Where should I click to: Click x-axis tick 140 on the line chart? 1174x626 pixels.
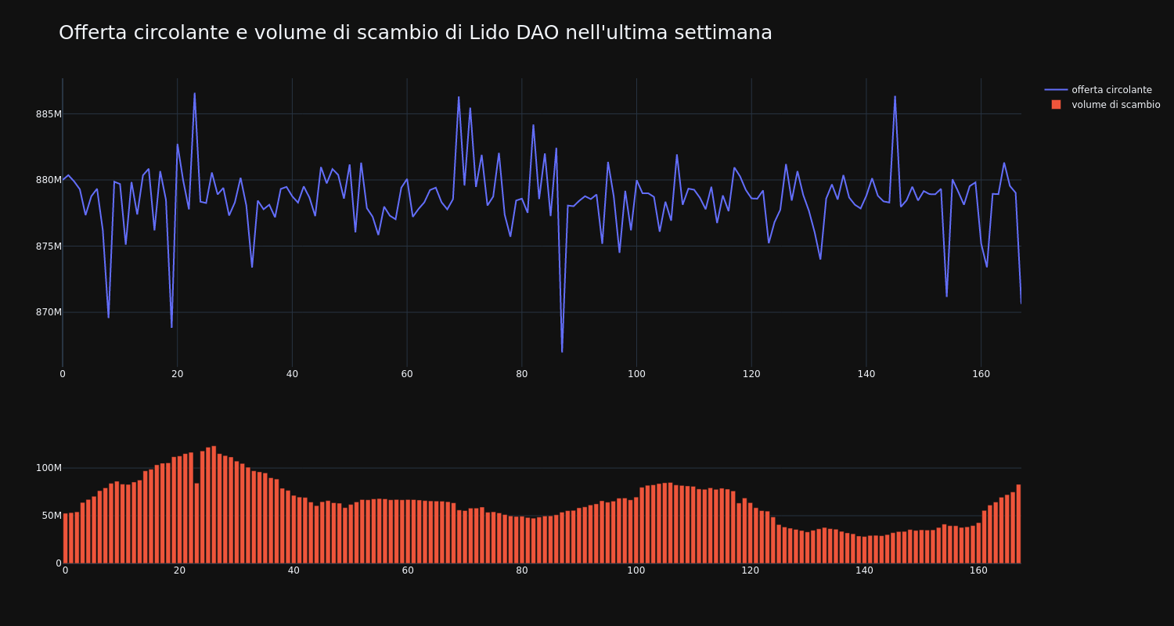tap(866, 374)
